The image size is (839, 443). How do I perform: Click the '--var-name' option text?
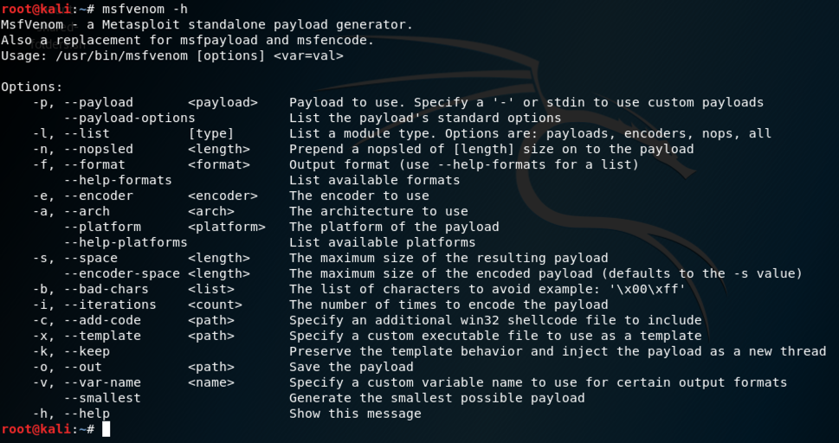[106, 382]
